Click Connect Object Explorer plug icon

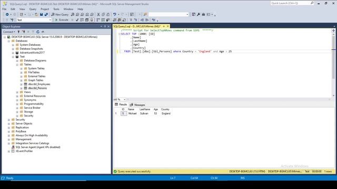point(19,31)
